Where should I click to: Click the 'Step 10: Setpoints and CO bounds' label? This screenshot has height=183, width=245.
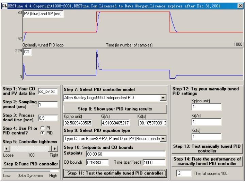tap(98, 147)
